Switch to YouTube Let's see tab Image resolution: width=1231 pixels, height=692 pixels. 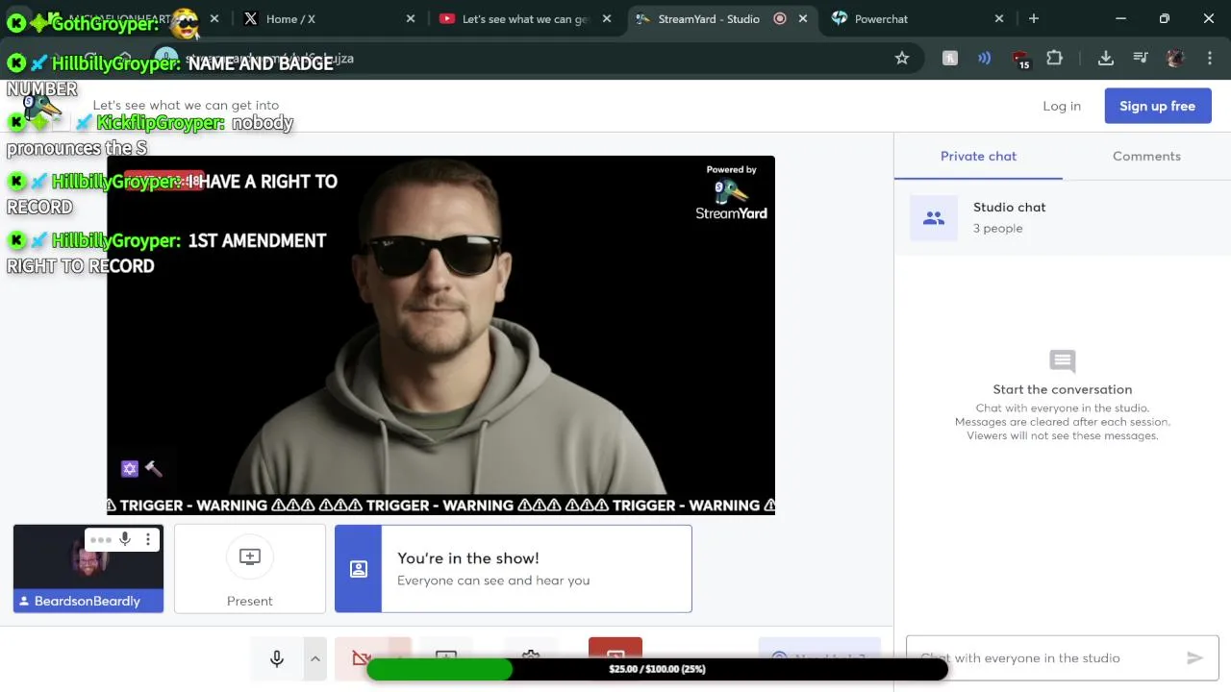[x=525, y=18]
